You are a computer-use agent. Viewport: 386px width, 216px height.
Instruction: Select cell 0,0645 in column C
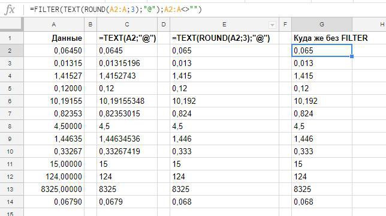127,51
